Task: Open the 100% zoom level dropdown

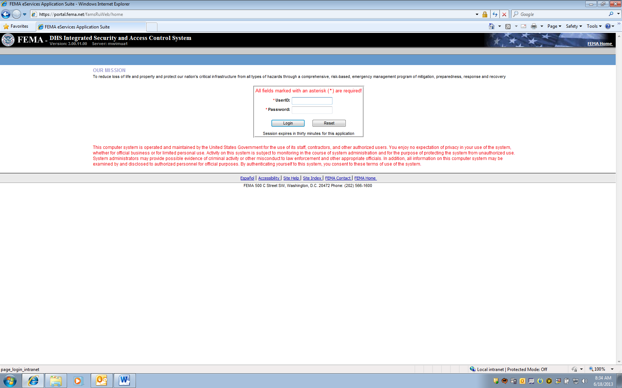Action: coord(612,369)
